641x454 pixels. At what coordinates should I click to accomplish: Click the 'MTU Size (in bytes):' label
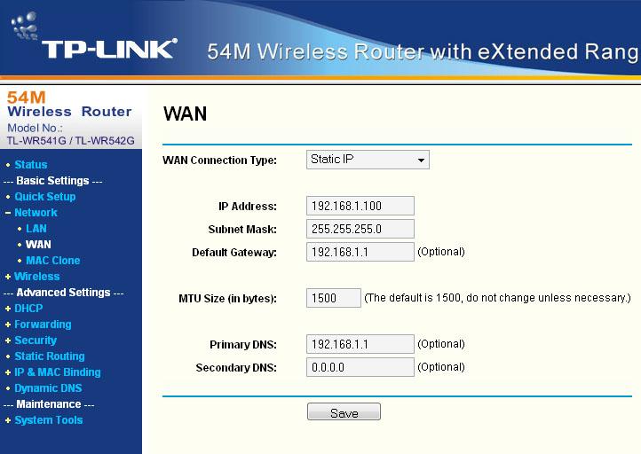coord(227,299)
